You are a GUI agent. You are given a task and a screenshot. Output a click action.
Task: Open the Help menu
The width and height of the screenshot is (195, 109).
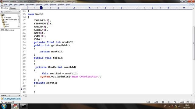(68, 5)
